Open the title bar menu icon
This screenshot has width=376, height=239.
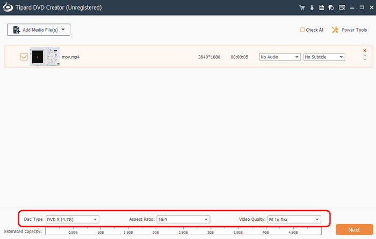click(x=342, y=8)
